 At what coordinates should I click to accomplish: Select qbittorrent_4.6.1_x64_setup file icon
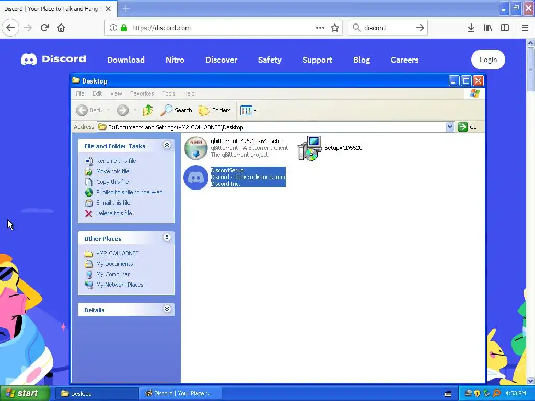pos(196,148)
